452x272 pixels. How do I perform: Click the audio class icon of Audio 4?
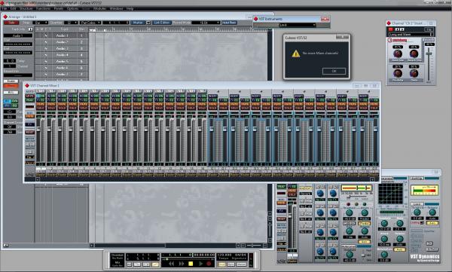tap(45, 55)
